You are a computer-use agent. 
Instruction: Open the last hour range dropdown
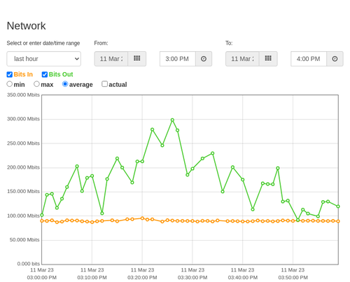coord(44,59)
